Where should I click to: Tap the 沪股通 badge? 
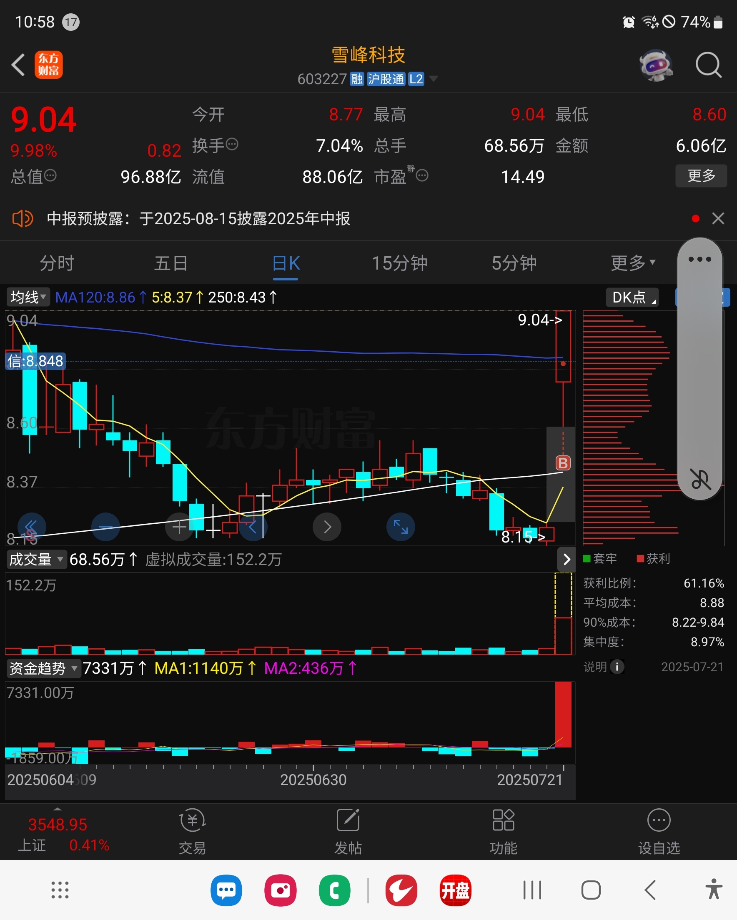(386, 79)
